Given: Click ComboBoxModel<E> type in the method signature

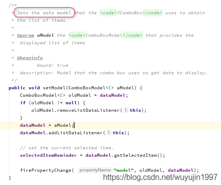Looking at the screenshot, I should click(x=91, y=88).
